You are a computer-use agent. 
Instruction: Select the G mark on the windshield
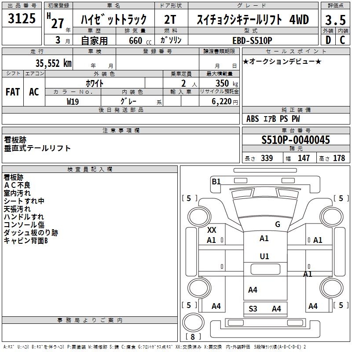(278, 224)
